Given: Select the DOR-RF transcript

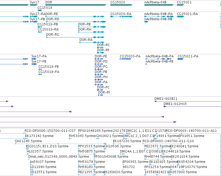Looking at the screenshot, I should tap(101, 53).
